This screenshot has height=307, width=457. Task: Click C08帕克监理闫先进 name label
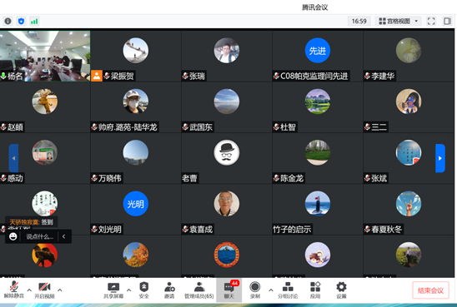pos(314,77)
